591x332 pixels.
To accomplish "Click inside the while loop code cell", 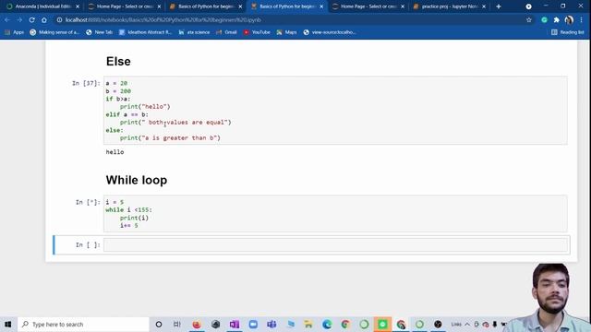I will tap(335, 213).
